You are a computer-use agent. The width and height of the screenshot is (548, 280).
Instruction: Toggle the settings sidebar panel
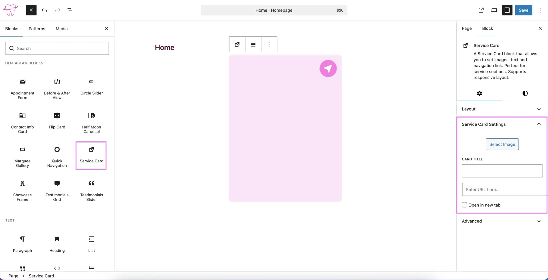pos(507,10)
